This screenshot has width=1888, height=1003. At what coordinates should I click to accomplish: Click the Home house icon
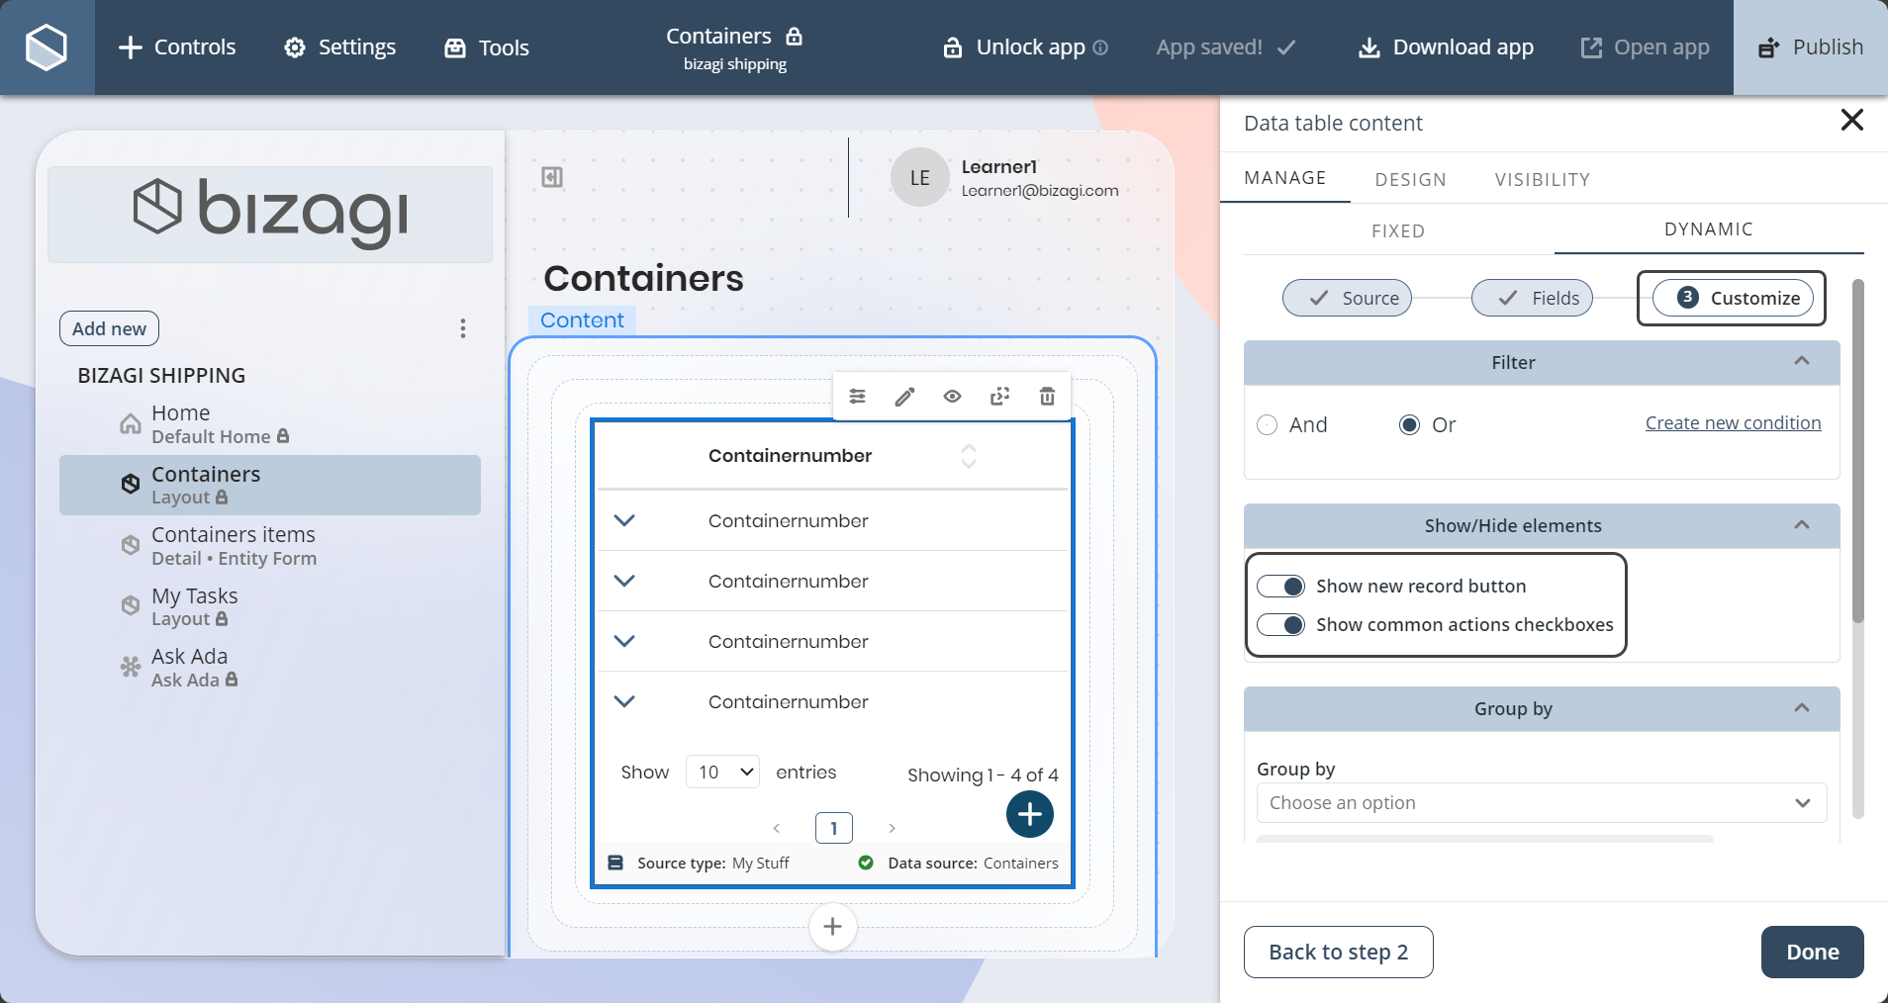(131, 424)
